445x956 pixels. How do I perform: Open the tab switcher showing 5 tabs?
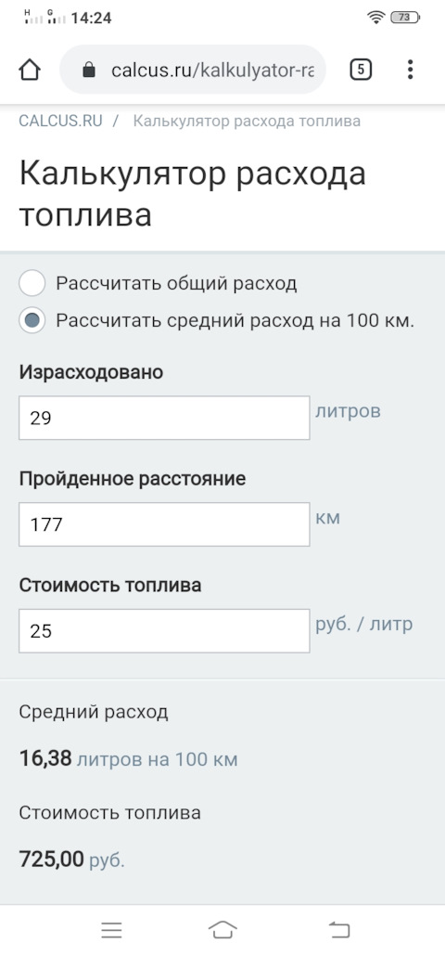[x=361, y=71]
